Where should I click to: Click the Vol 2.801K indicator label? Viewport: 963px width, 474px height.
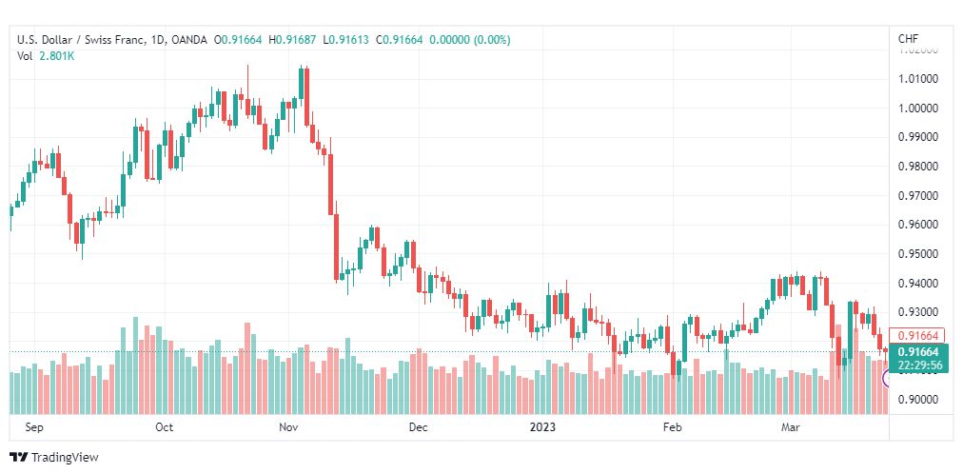(46, 56)
